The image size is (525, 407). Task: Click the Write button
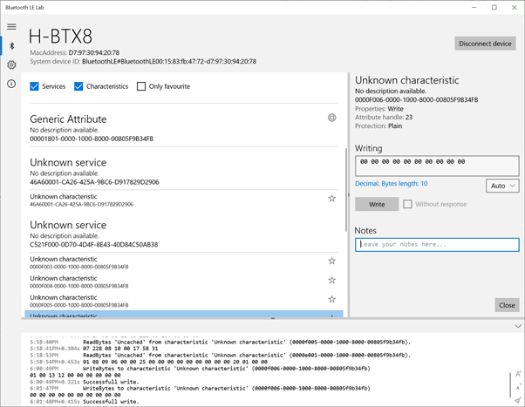377,204
